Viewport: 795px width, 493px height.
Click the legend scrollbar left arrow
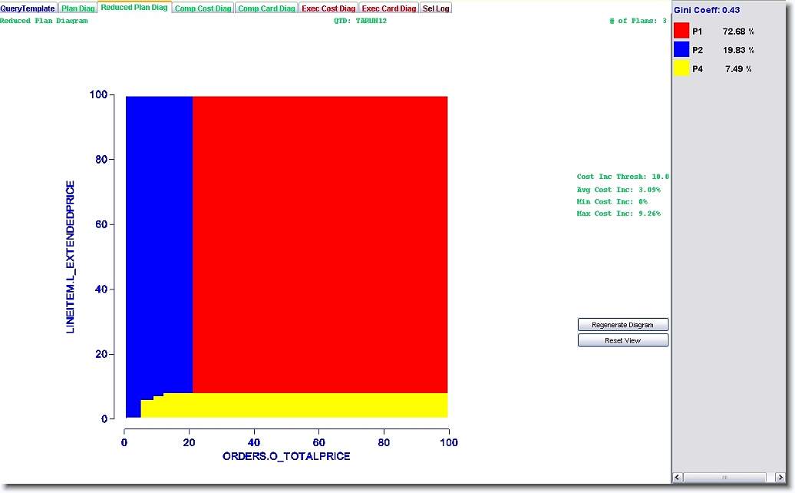(678, 478)
